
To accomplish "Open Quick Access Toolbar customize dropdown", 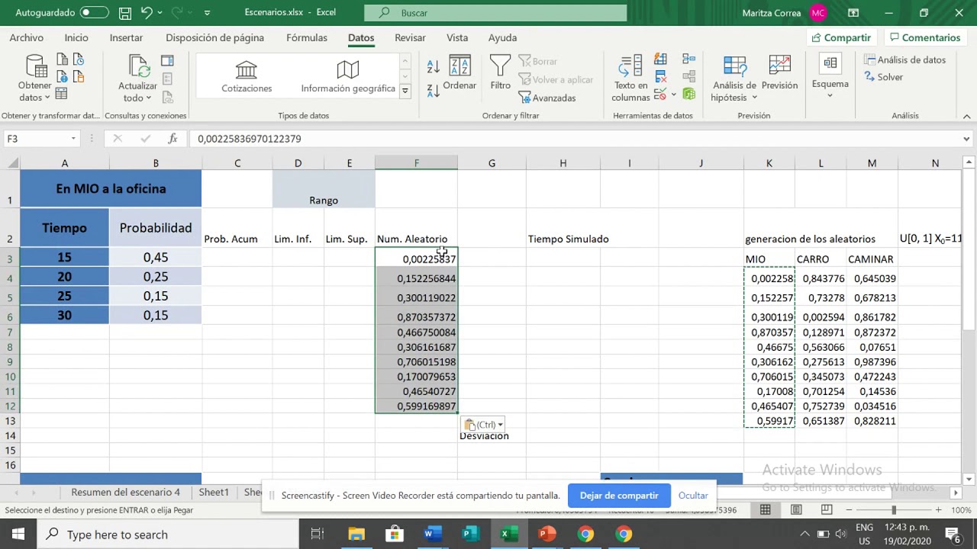I will coord(207,13).
